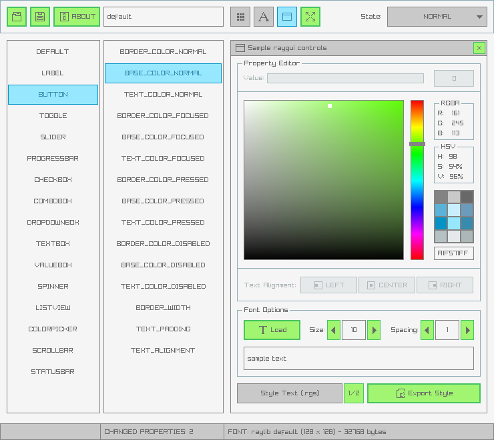Select TEXTBOX in the controls list
The height and width of the screenshot is (440, 494).
[53, 244]
